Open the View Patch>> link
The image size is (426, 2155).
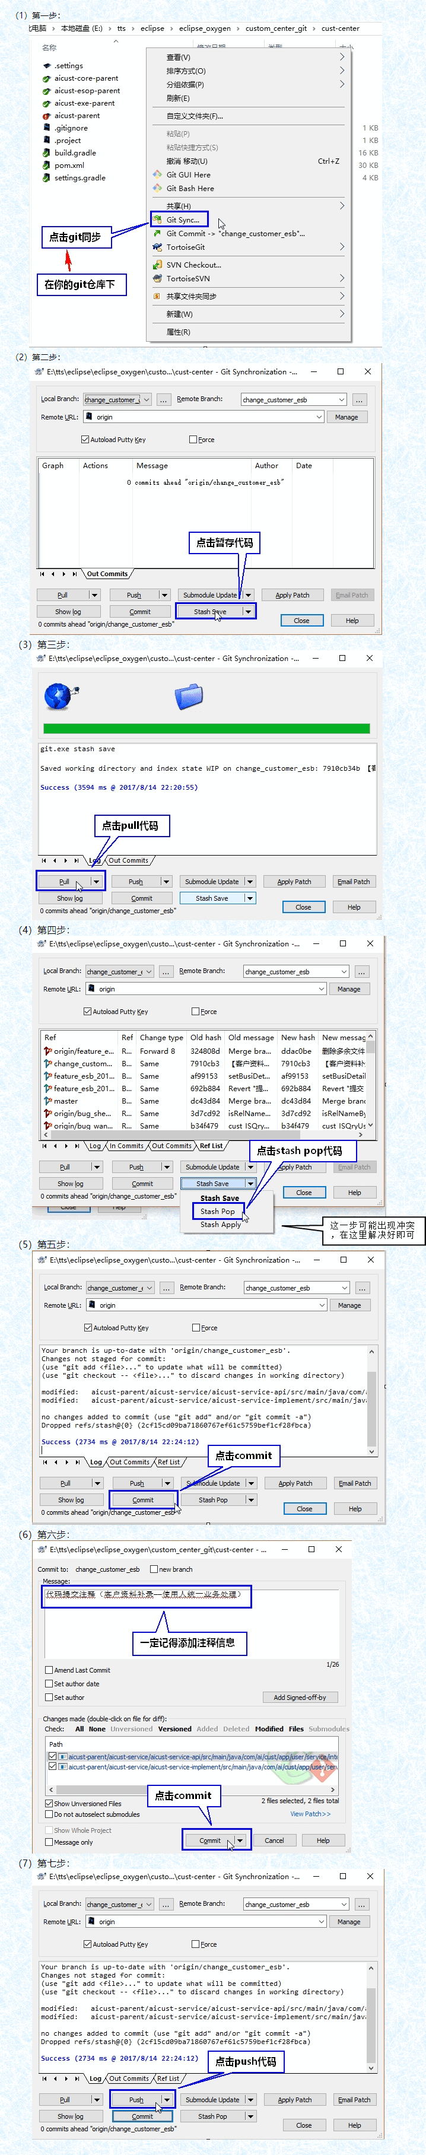310,1814
